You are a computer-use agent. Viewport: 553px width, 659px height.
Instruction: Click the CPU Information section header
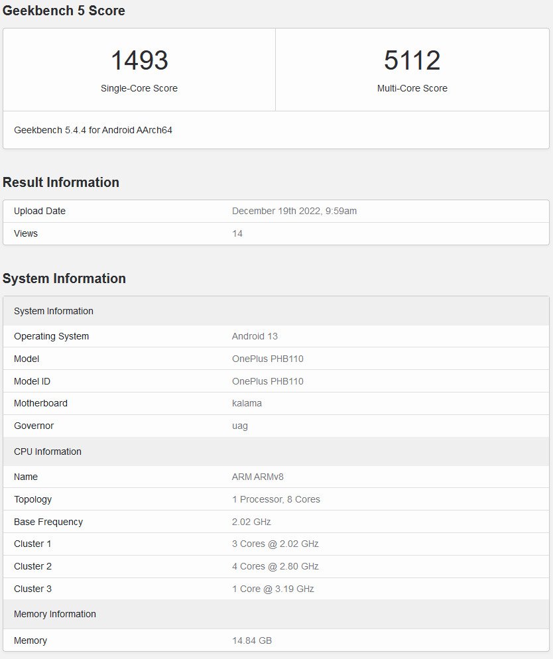coord(48,451)
